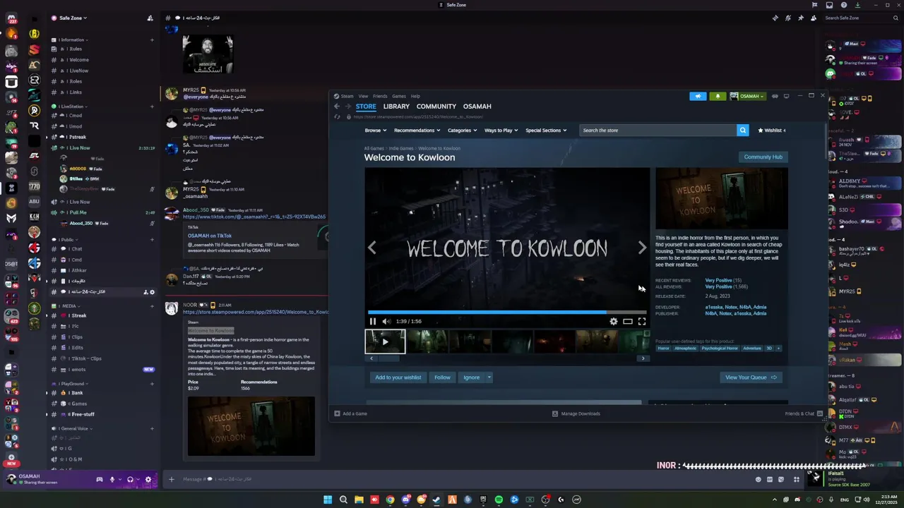This screenshot has width=904, height=508.
Task: Open the OSAMAH profile tab in Steam
Action: (477, 107)
